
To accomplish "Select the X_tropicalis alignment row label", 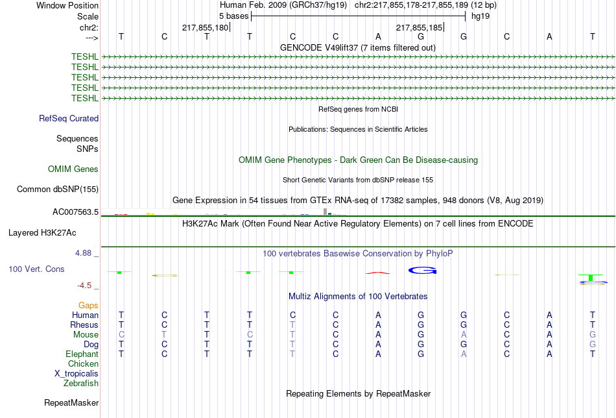I will click(x=77, y=374).
